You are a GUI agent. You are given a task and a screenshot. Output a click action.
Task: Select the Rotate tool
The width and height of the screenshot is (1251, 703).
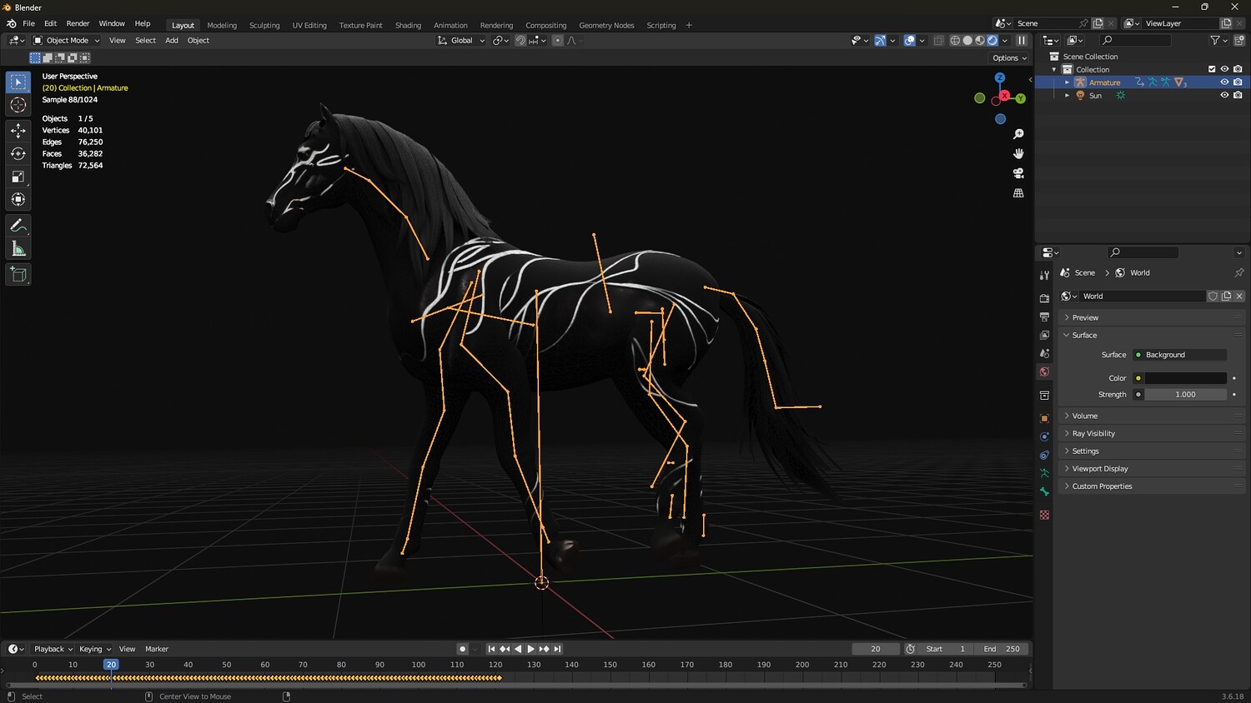(x=18, y=154)
